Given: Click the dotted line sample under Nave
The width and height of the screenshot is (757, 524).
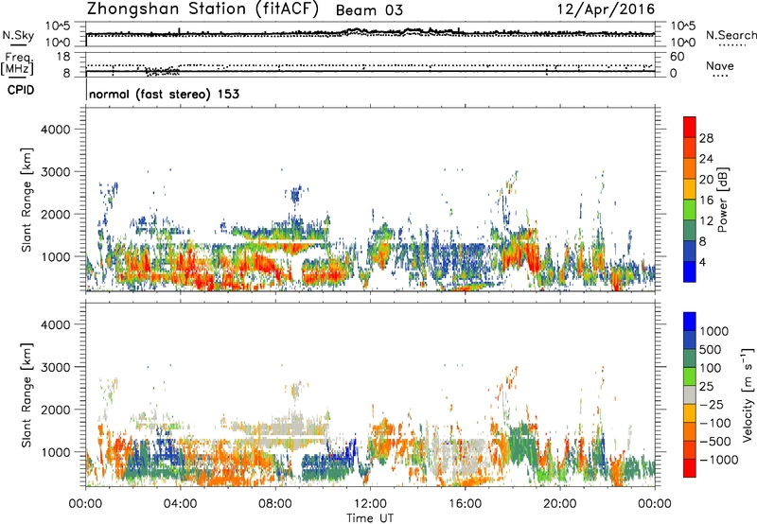Looking at the screenshot, I should pos(720,76).
